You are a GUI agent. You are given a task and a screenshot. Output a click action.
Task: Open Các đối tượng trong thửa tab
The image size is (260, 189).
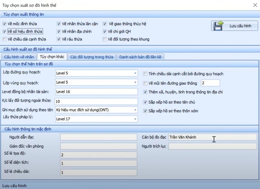[x=92, y=57]
